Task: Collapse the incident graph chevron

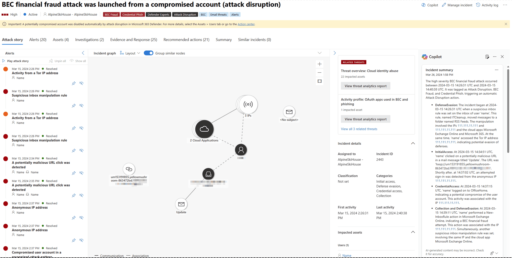Action: (320, 53)
